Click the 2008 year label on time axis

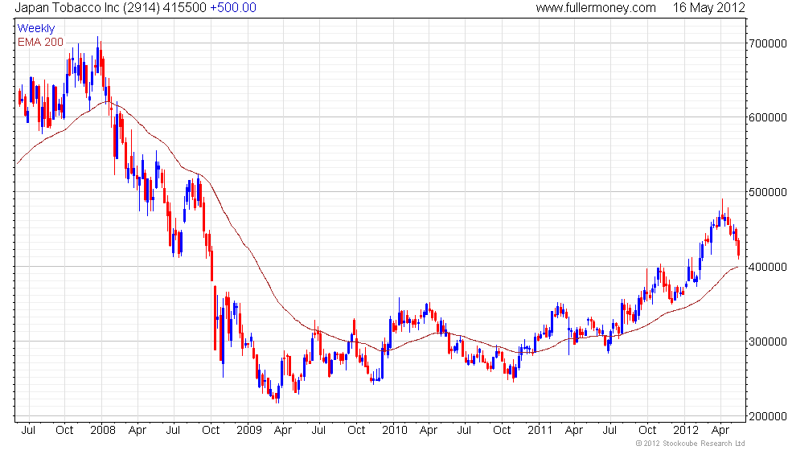[102, 430]
